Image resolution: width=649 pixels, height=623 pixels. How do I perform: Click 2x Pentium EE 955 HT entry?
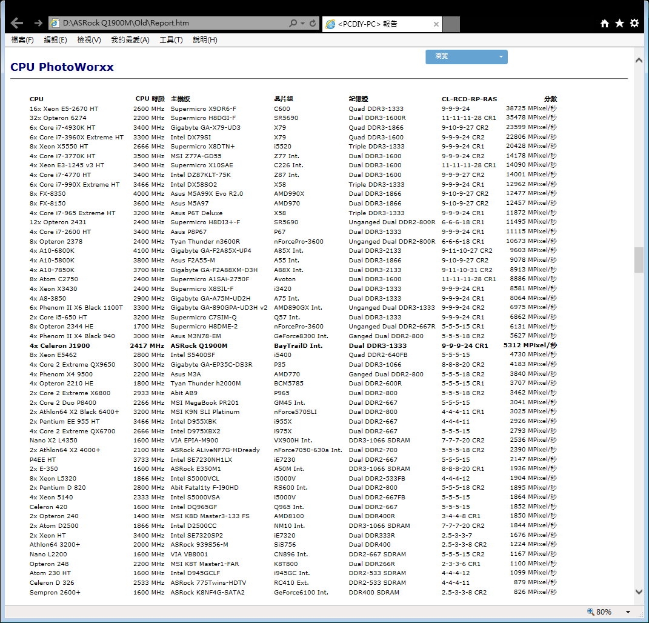click(x=65, y=421)
